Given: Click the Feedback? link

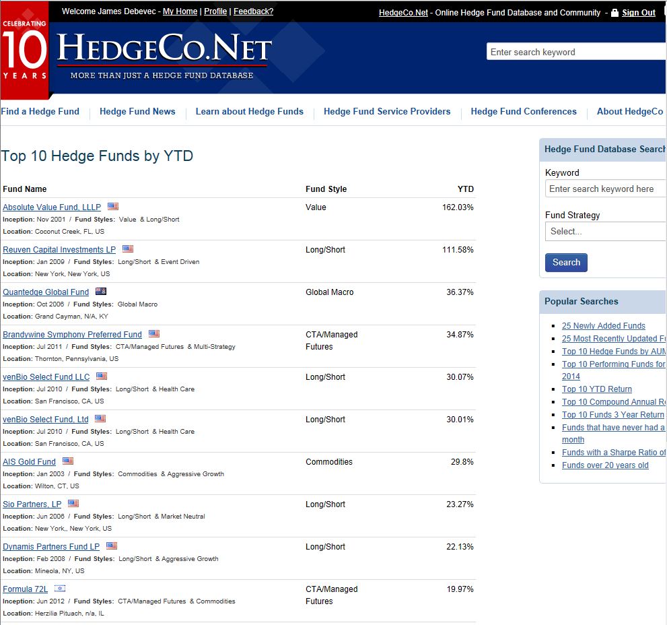Looking at the screenshot, I should click(254, 11).
